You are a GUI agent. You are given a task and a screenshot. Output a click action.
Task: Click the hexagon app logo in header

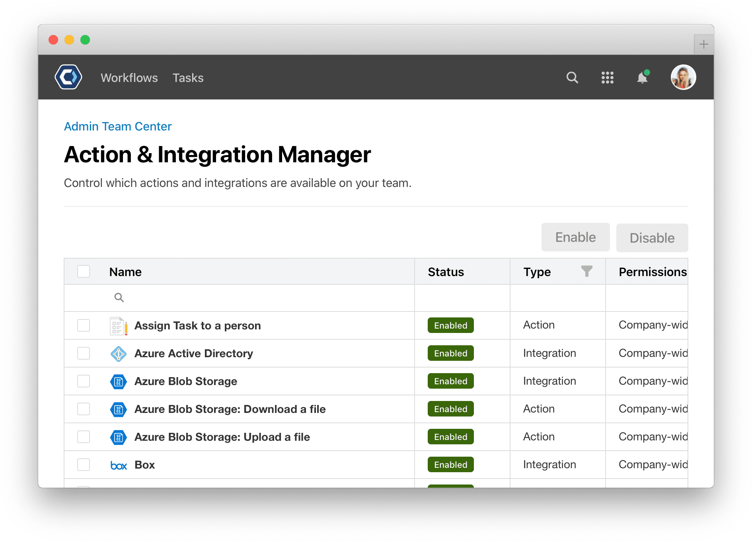[x=68, y=77]
